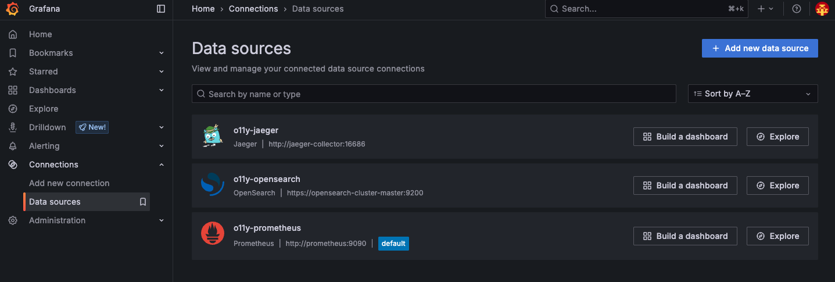The width and height of the screenshot is (835, 282).
Task: Collapse sidebar using dock menu icon
Action: coord(161,9)
